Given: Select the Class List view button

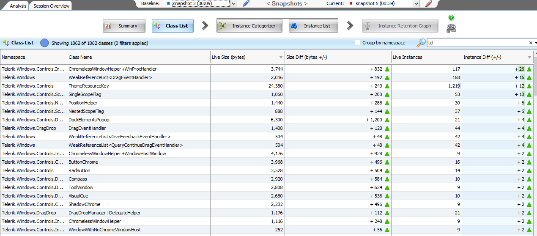Looking at the screenshot, I should tap(173, 26).
